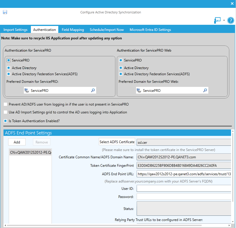Viewport: 236px width, 228px height.
Task: Toggle the ADFS checkbox under Authentication for ServicePRO
Action: tap(8, 74)
